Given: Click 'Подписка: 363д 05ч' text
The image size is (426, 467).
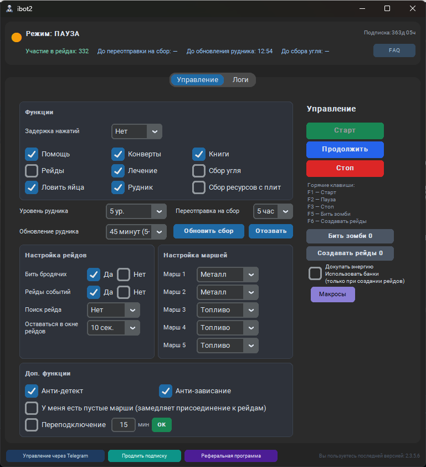Looking at the screenshot, I should [389, 33].
